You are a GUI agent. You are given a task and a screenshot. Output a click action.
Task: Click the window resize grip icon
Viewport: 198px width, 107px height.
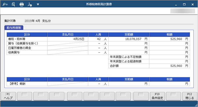pyautogui.click(x=196, y=105)
